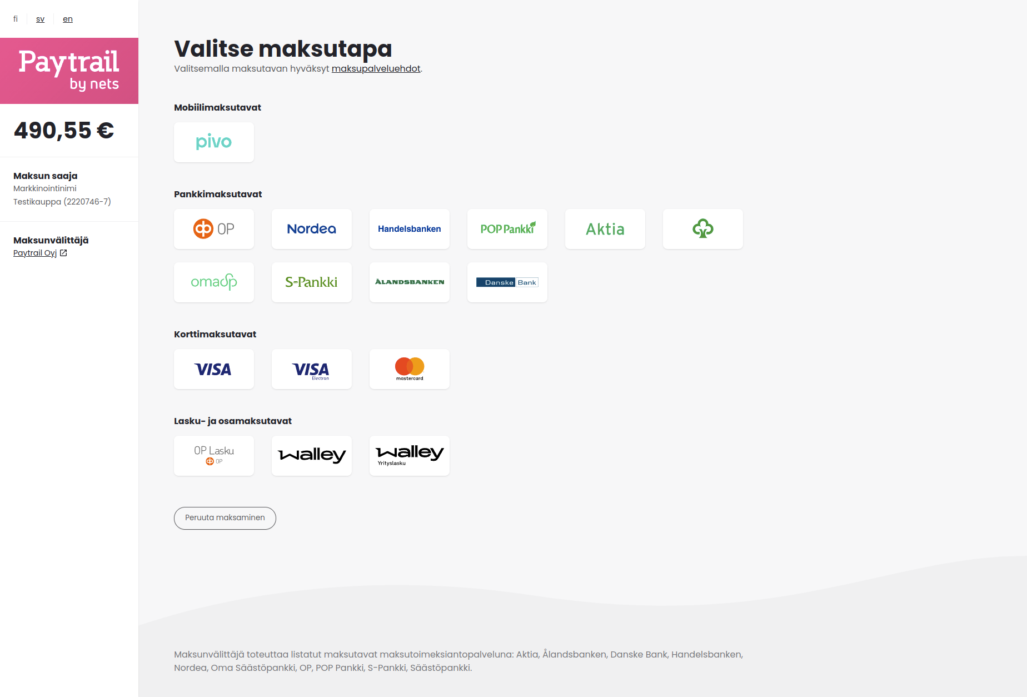Switch language to Swedish (sv)
Image resolution: width=1027 pixels, height=697 pixels.
[x=40, y=19]
